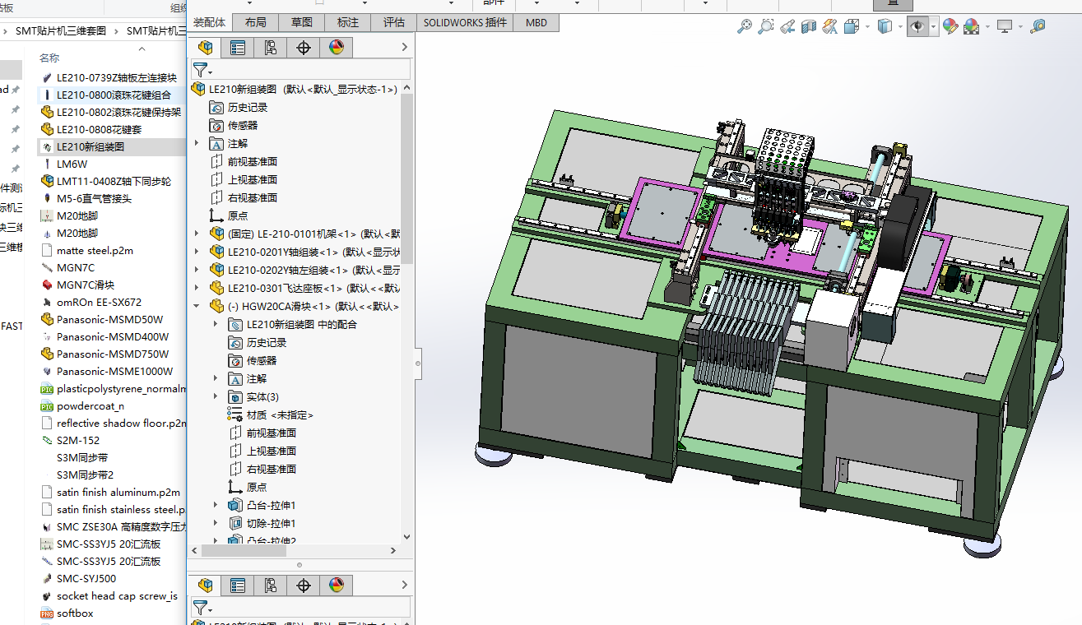Click the Previous View icon

[787, 27]
